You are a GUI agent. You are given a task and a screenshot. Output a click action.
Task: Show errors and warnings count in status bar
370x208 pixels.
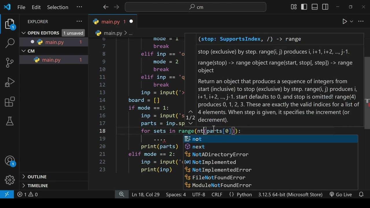click(x=27, y=194)
